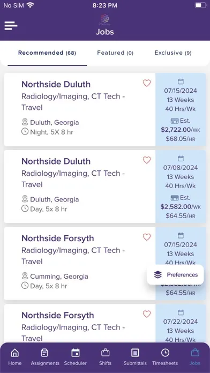The image size is (210, 373).
Task: Open the Preferences floating button
Action: coord(175,275)
